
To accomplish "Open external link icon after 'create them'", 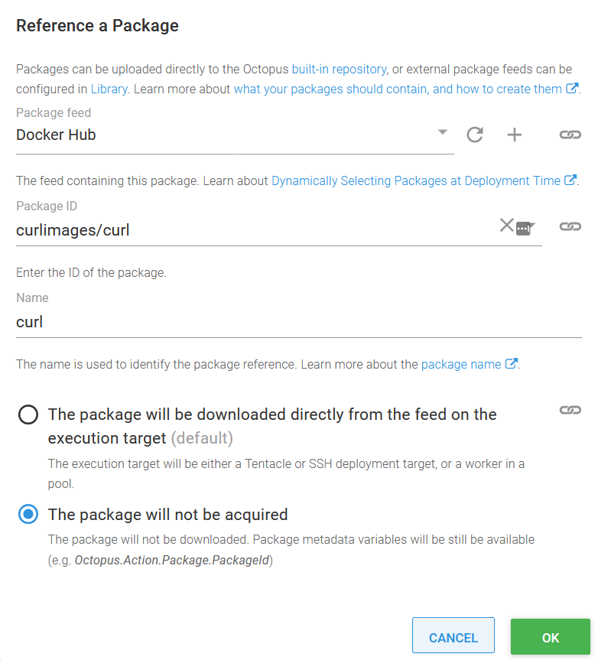I will pyautogui.click(x=572, y=89).
